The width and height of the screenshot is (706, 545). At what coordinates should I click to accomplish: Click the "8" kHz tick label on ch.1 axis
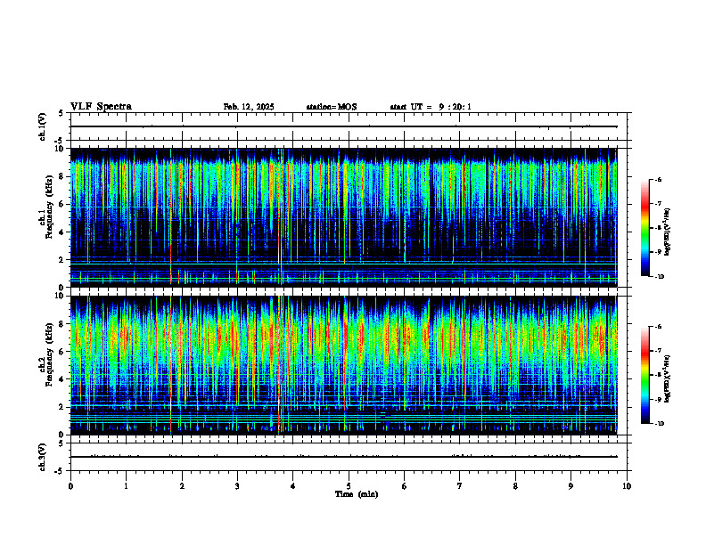click(x=62, y=176)
